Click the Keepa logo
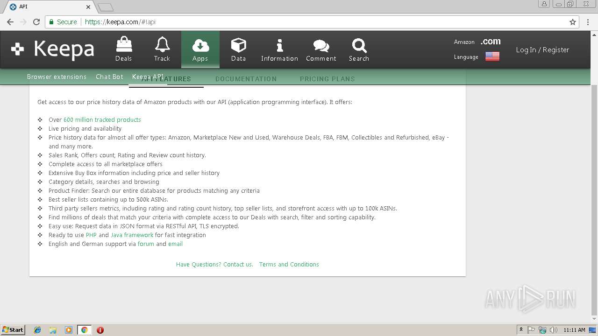Image resolution: width=598 pixels, height=336 pixels. point(53,49)
